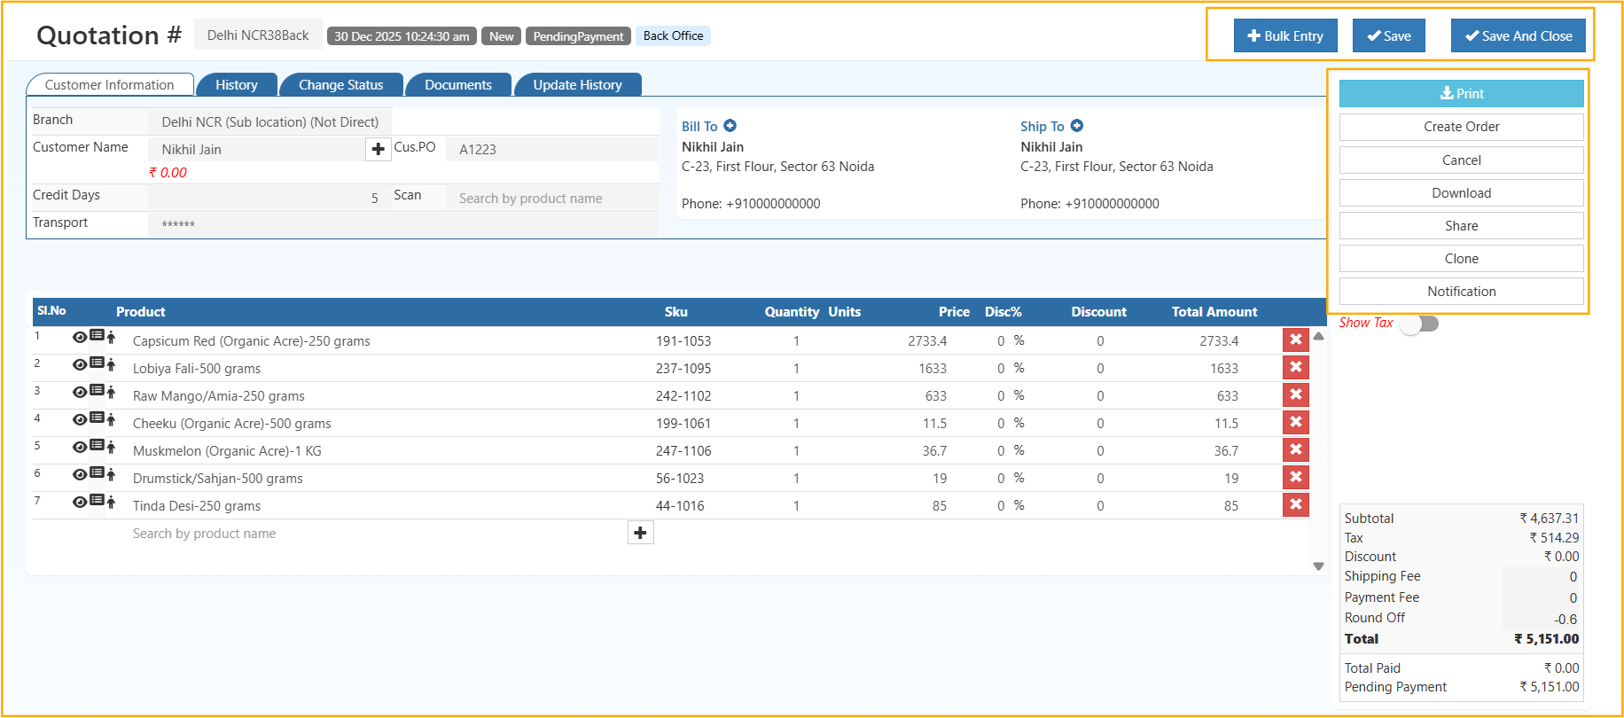This screenshot has width=1624, height=718.
Task: Click plus button next to Customer Name field
Action: click(x=378, y=149)
